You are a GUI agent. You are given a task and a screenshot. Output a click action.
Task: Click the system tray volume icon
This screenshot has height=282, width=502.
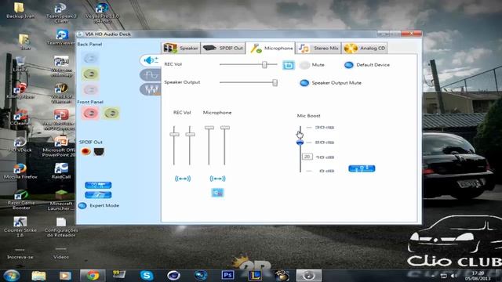(454, 276)
